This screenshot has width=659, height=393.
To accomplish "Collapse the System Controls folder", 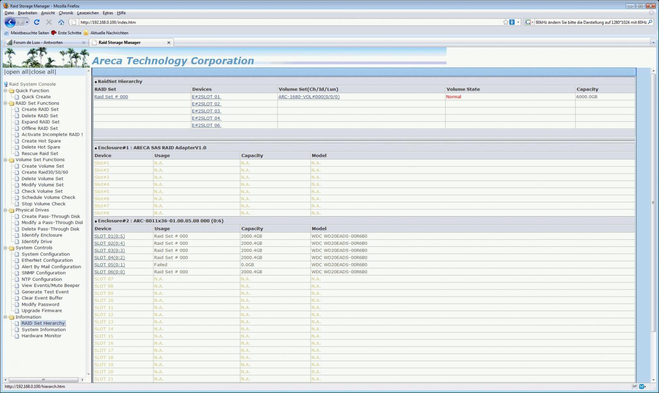I will [x=5, y=248].
